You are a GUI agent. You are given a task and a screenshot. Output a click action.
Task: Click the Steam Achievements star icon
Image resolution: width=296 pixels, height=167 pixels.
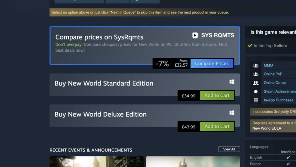click(x=256, y=92)
